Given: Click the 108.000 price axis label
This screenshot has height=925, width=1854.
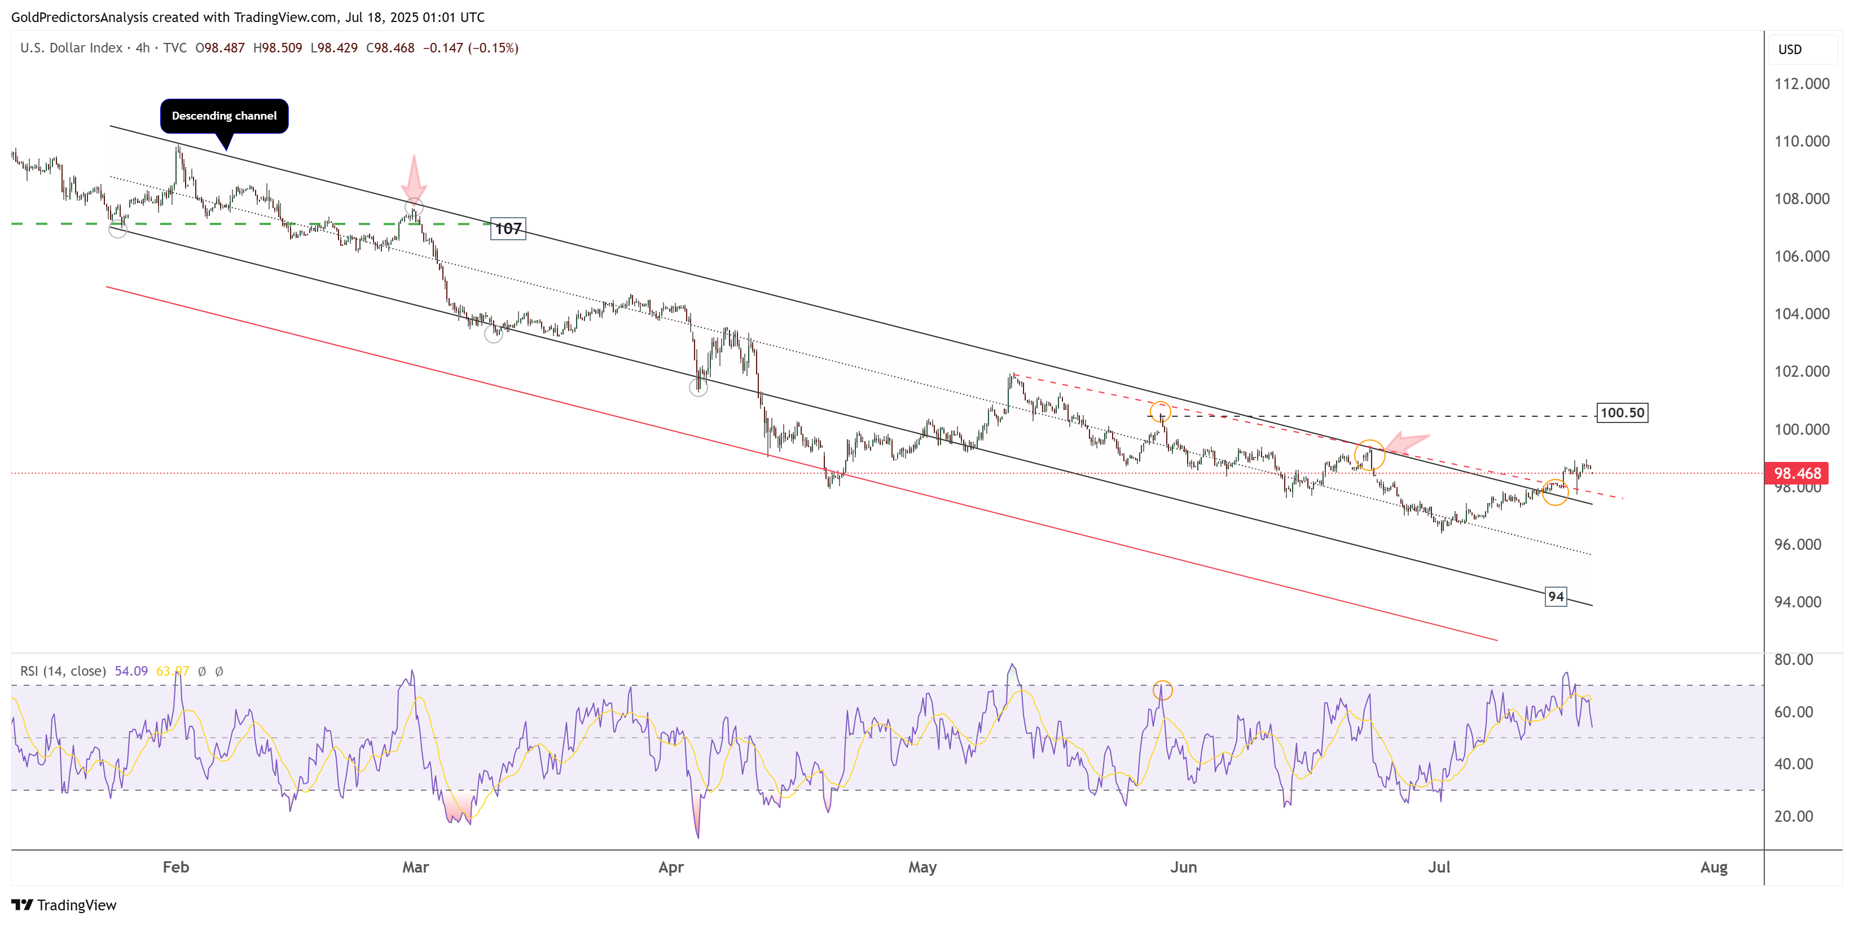Looking at the screenshot, I should 1802,199.
